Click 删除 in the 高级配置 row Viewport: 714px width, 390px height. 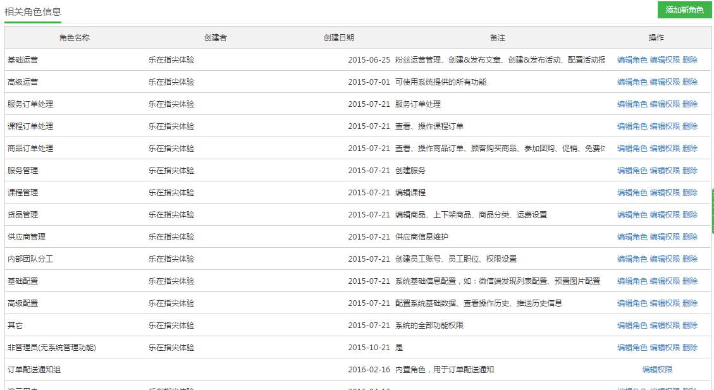click(x=690, y=303)
